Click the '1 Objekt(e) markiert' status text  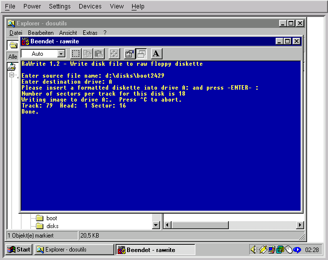pyautogui.click(x=30, y=236)
